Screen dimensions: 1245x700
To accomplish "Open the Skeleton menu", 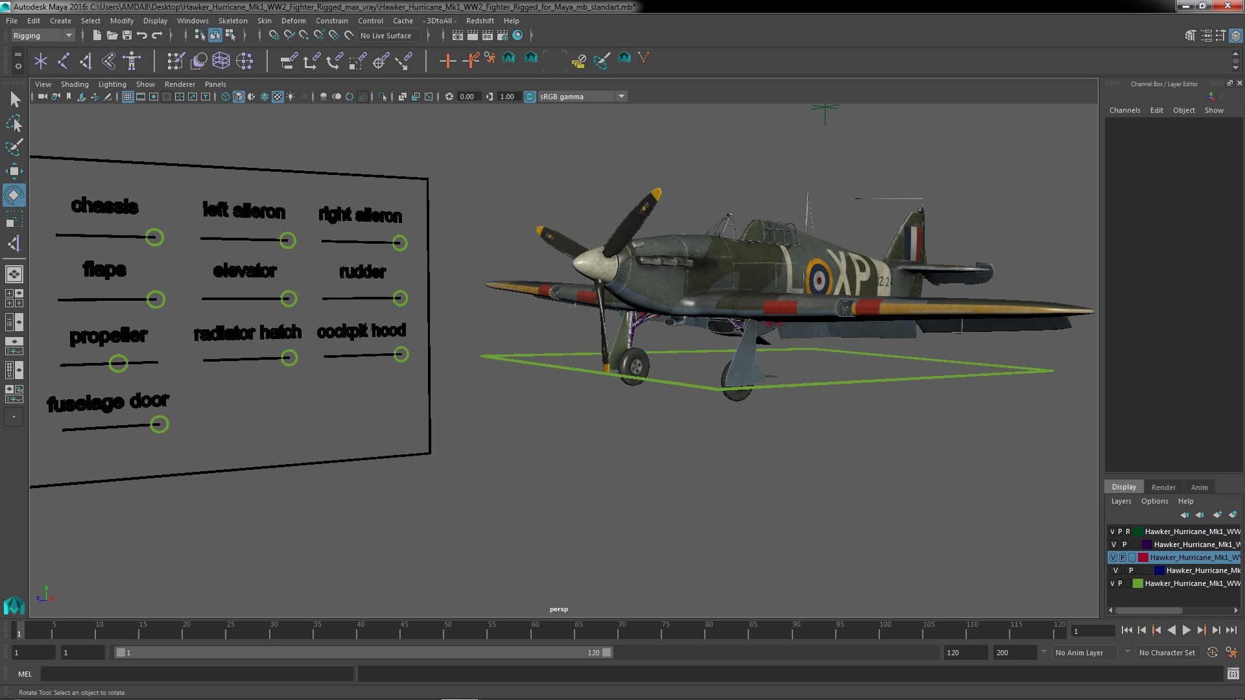I will click(x=232, y=21).
